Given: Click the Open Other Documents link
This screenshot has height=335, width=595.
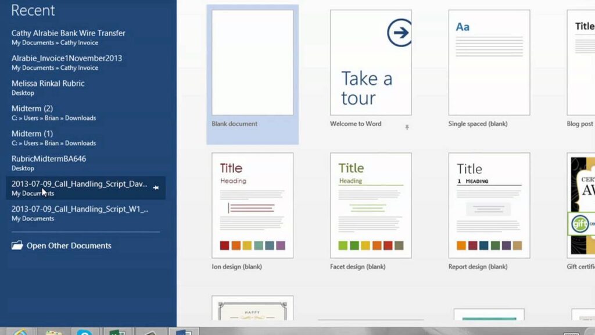Looking at the screenshot, I should [69, 245].
